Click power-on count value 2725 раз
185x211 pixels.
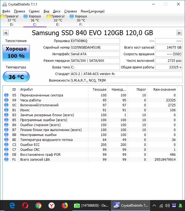[x=169, y=61]
